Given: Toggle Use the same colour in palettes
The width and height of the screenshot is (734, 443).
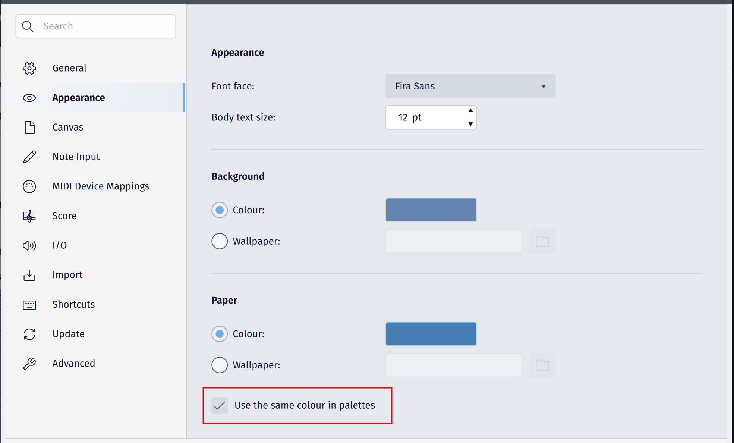Looking at the screenshot, I should click(x=220, y=405).
